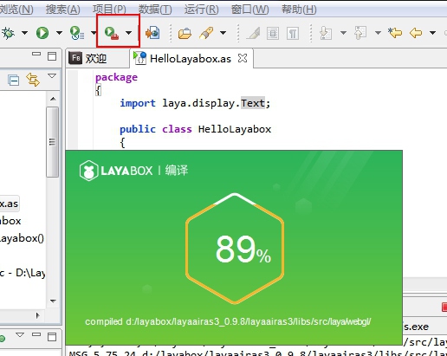Click the Collapse All icon in left panel

[x=14, y=81]
